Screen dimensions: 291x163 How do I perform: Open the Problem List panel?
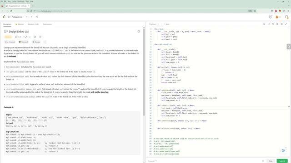15,17
